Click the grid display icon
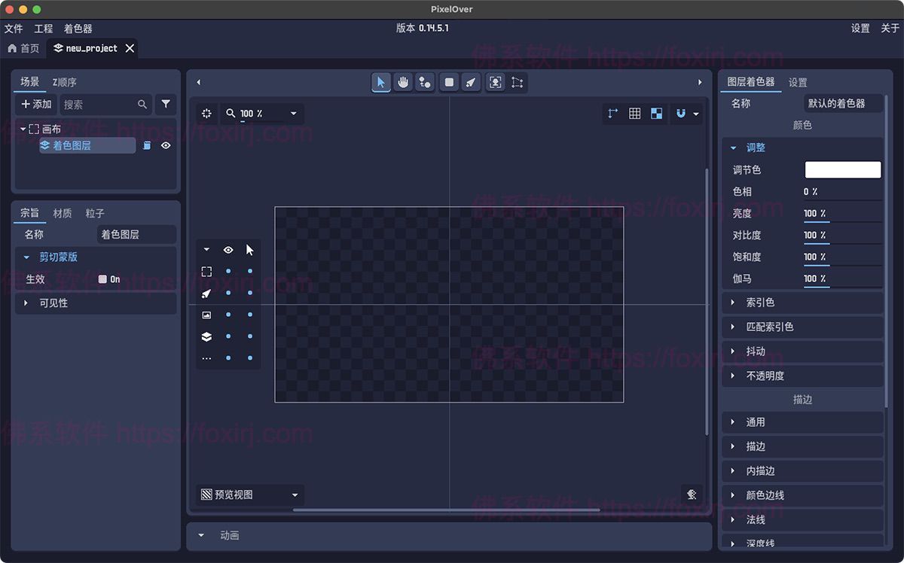Screen dimensions: 904x563 (x=635, y=114)
